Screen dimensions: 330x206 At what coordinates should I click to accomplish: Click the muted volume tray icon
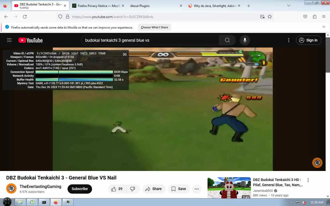(304, 202)
